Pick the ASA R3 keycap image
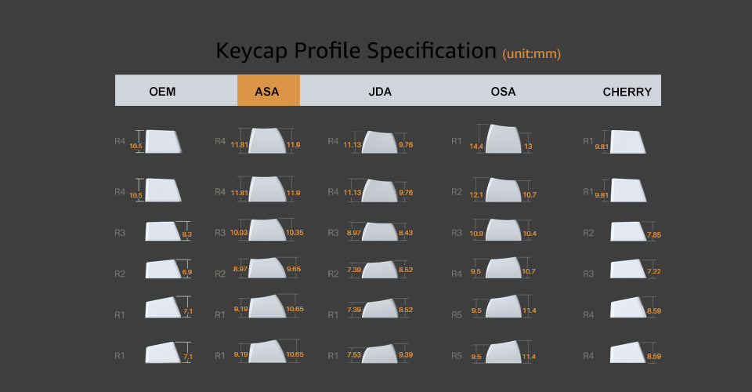 point(266,230)
